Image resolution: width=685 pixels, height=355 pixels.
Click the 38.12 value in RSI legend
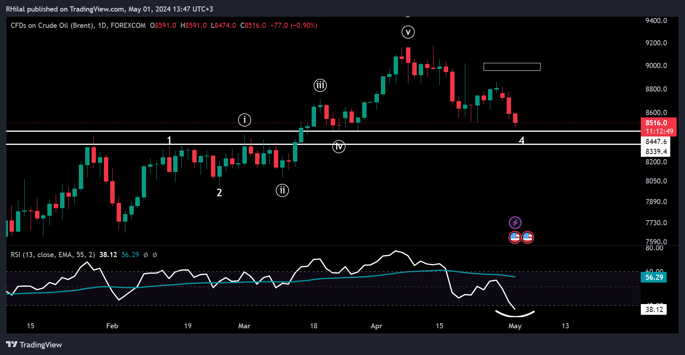(x=108, y=255)
